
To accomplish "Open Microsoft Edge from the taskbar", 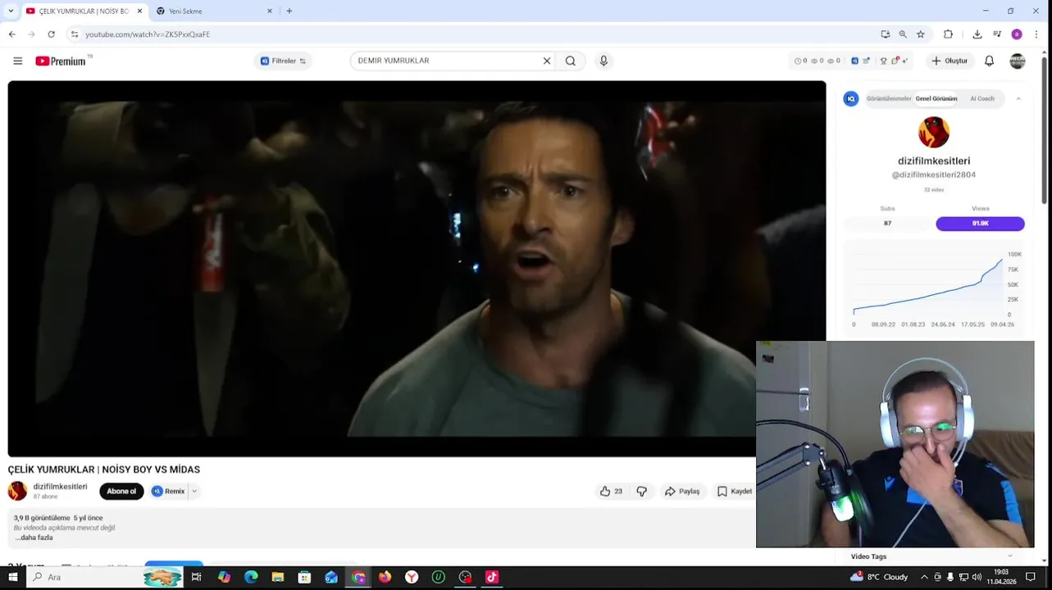I will pos(251,577).
